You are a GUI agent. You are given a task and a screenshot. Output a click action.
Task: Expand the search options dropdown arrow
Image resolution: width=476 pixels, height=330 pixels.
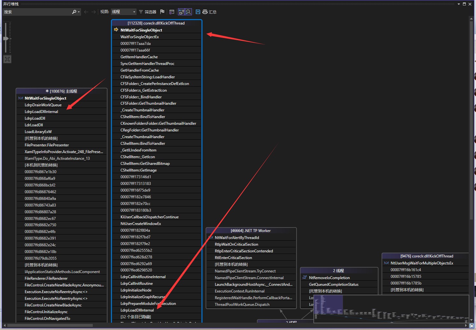[78, 12]
